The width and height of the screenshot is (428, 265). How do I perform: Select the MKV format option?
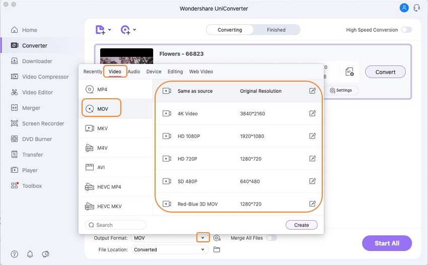(x=102, y=128)
